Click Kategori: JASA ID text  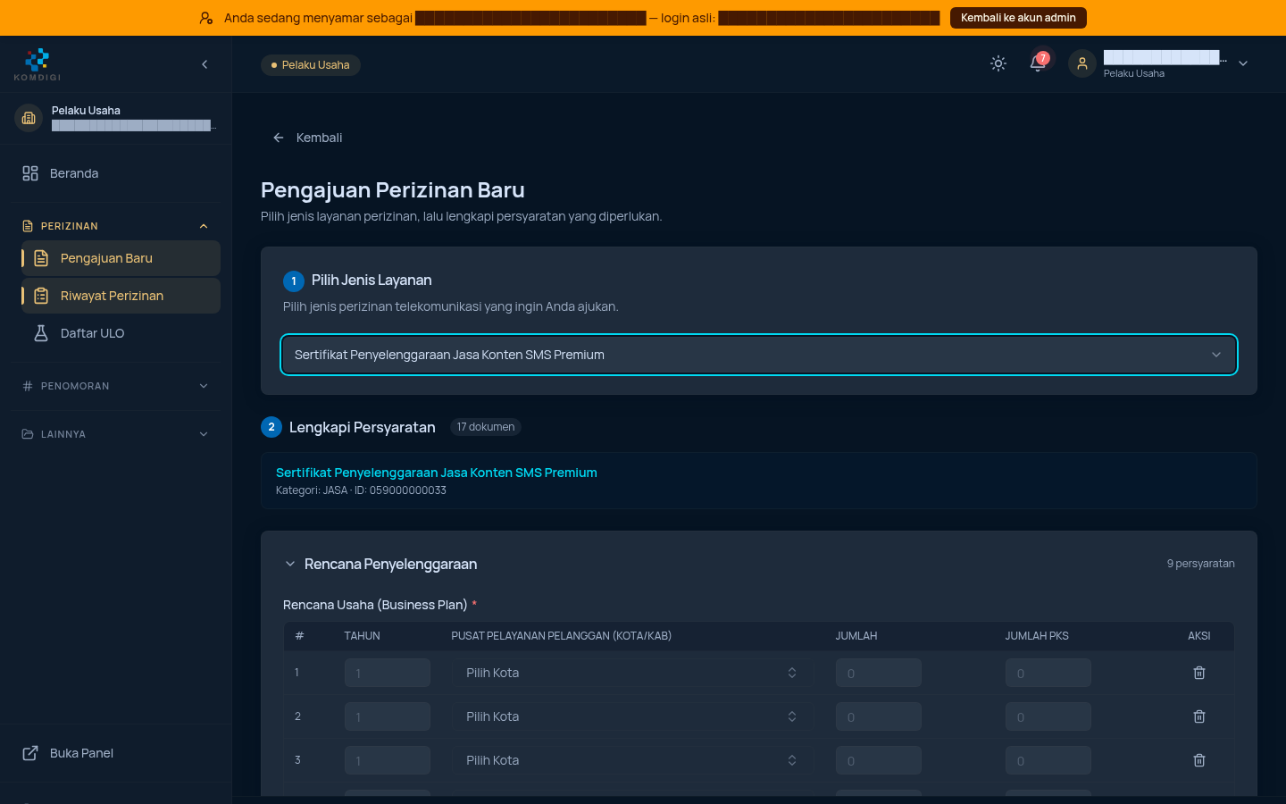pos(361,490)
